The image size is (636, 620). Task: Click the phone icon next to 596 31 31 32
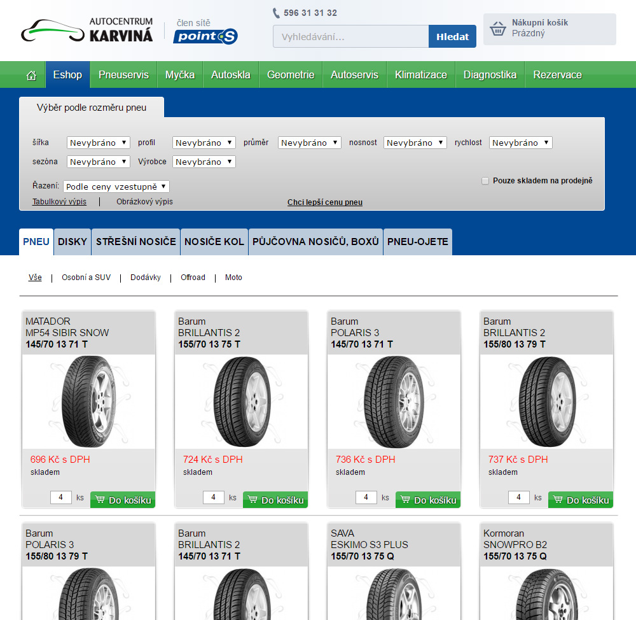tap(276, 13)
